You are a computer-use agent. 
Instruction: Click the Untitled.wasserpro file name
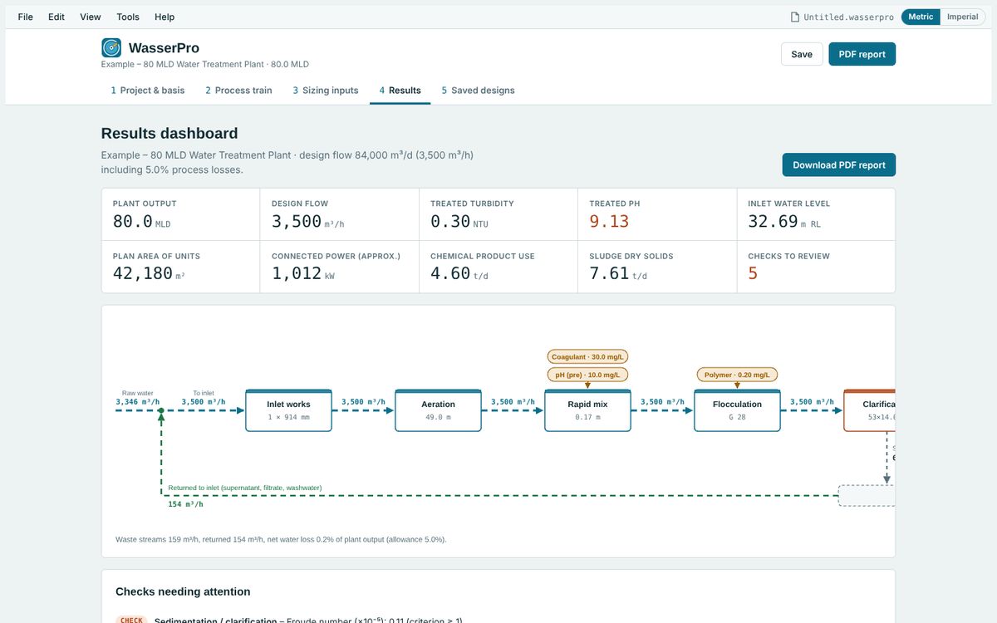click(849, 17)
